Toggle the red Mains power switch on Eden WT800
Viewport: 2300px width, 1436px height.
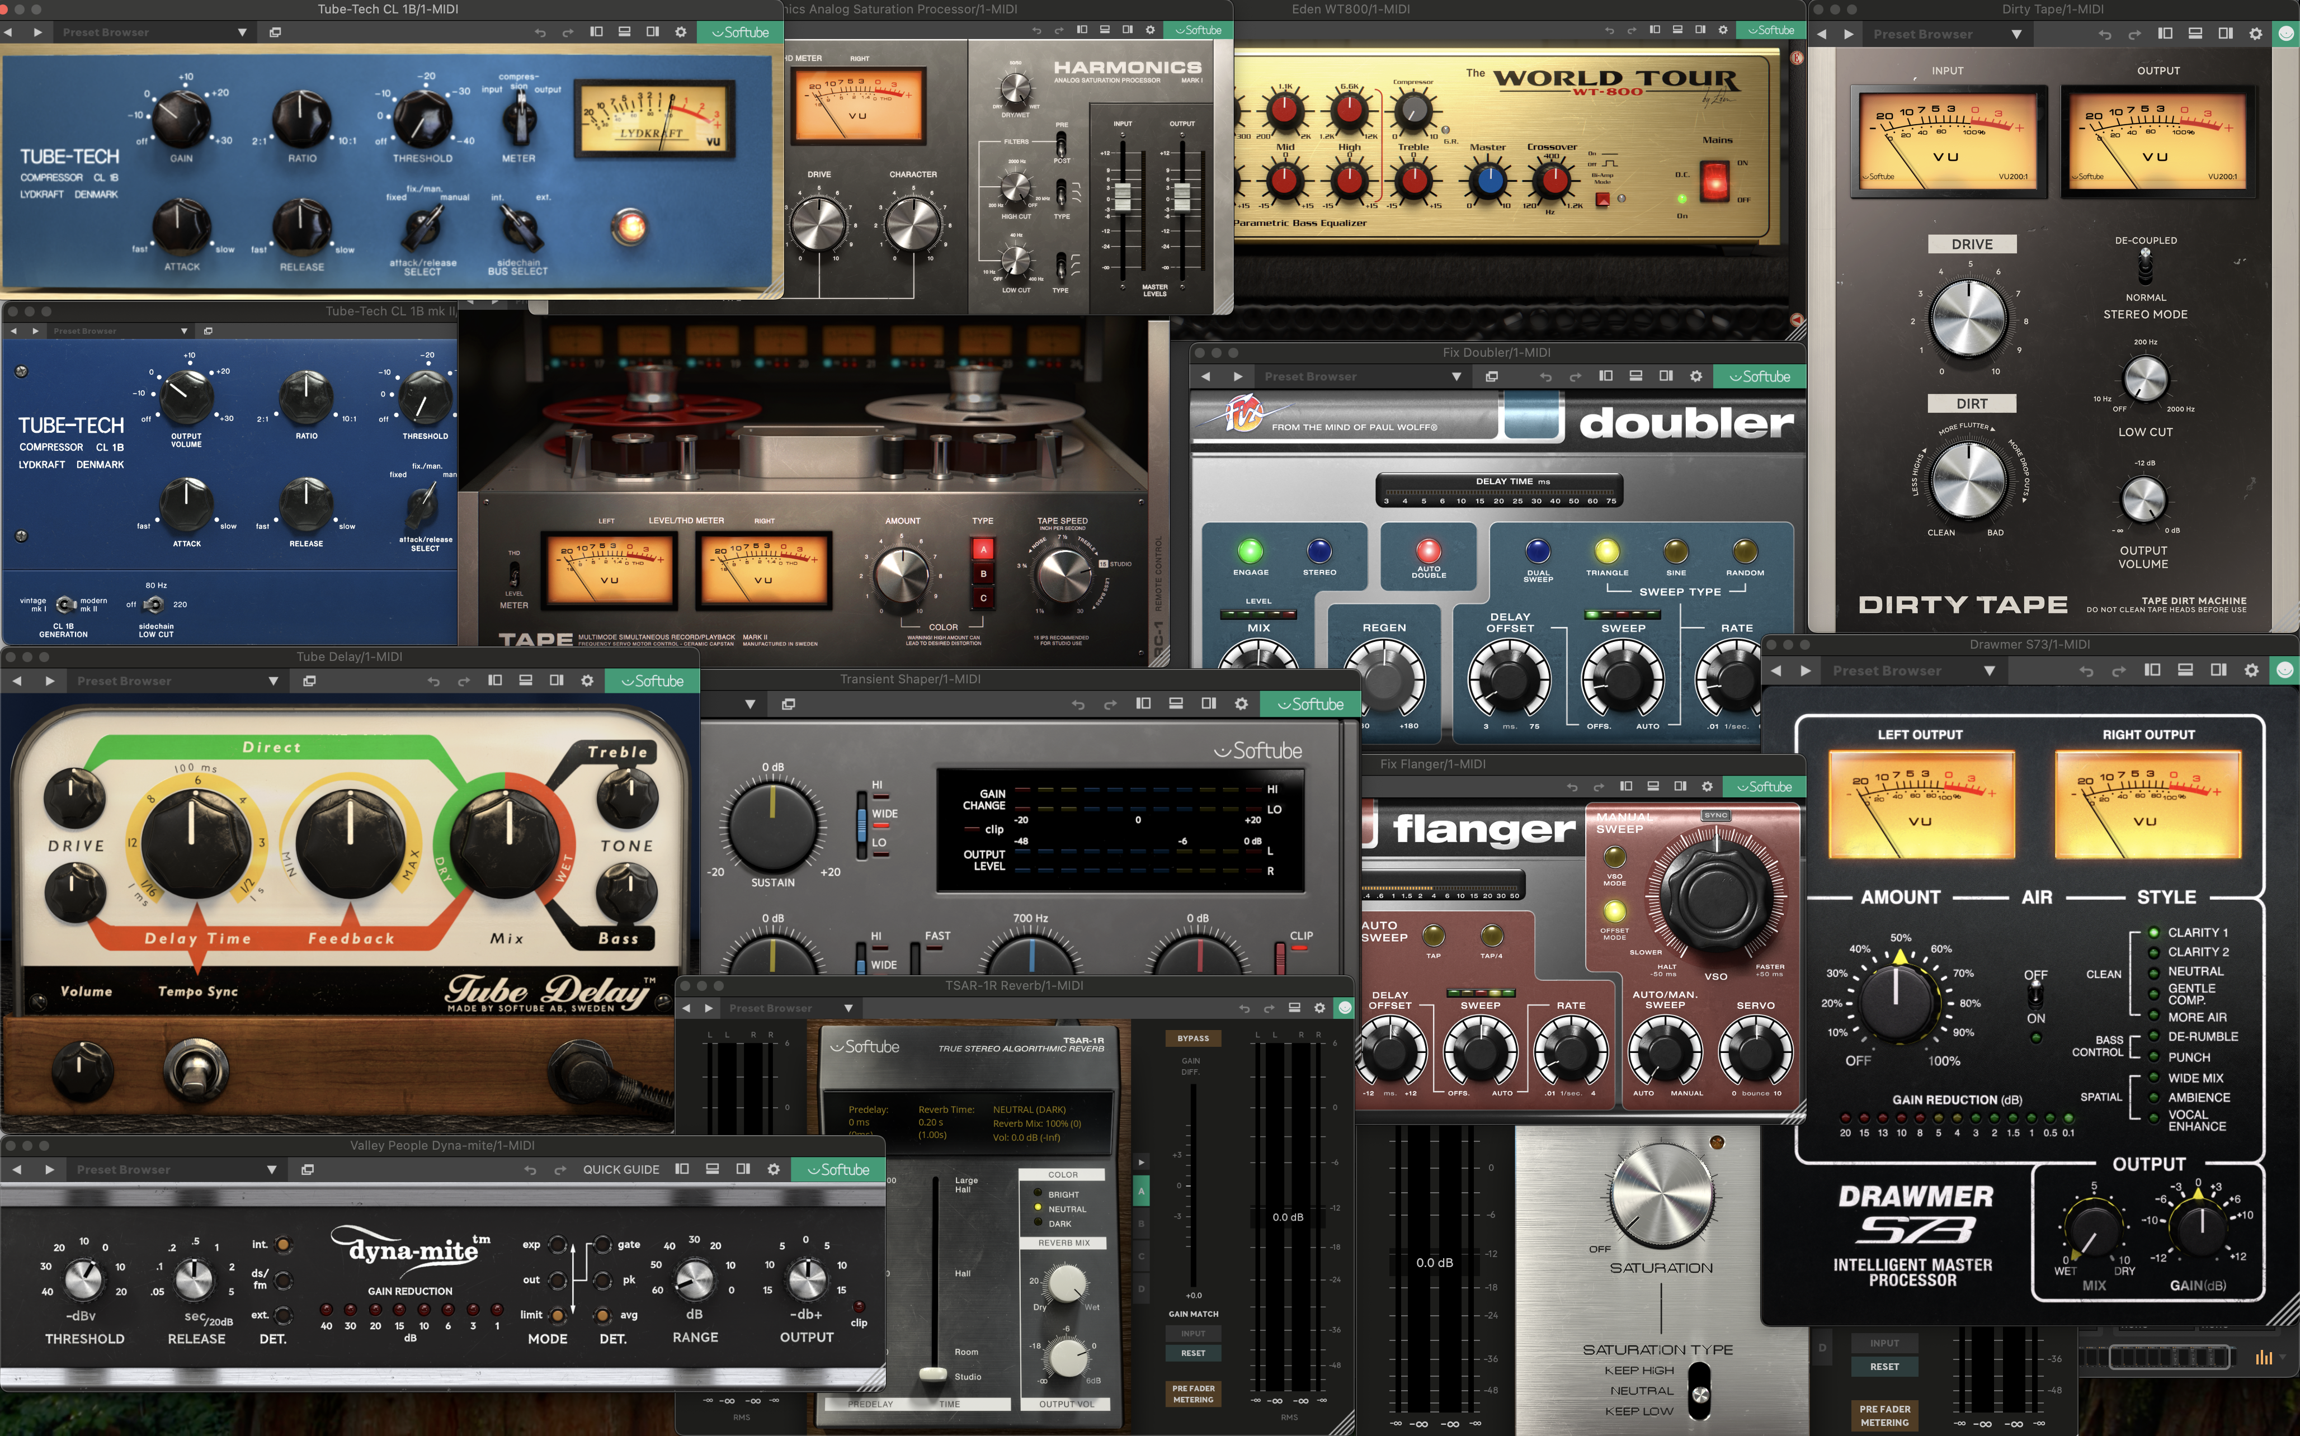pyautogui.click(x=1715, y=181)
